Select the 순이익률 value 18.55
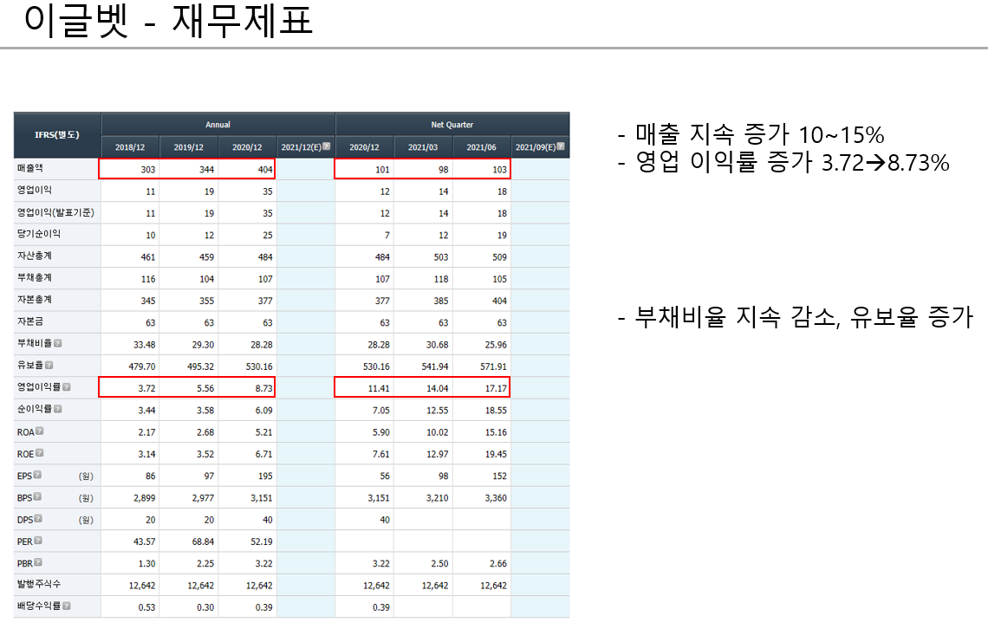 coord(496,411)
